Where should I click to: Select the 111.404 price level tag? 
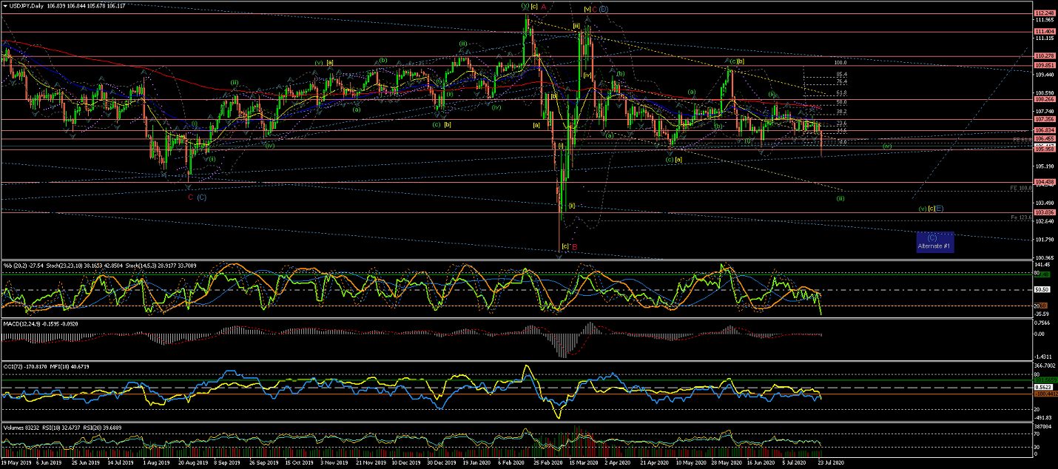pos(1044,32)
